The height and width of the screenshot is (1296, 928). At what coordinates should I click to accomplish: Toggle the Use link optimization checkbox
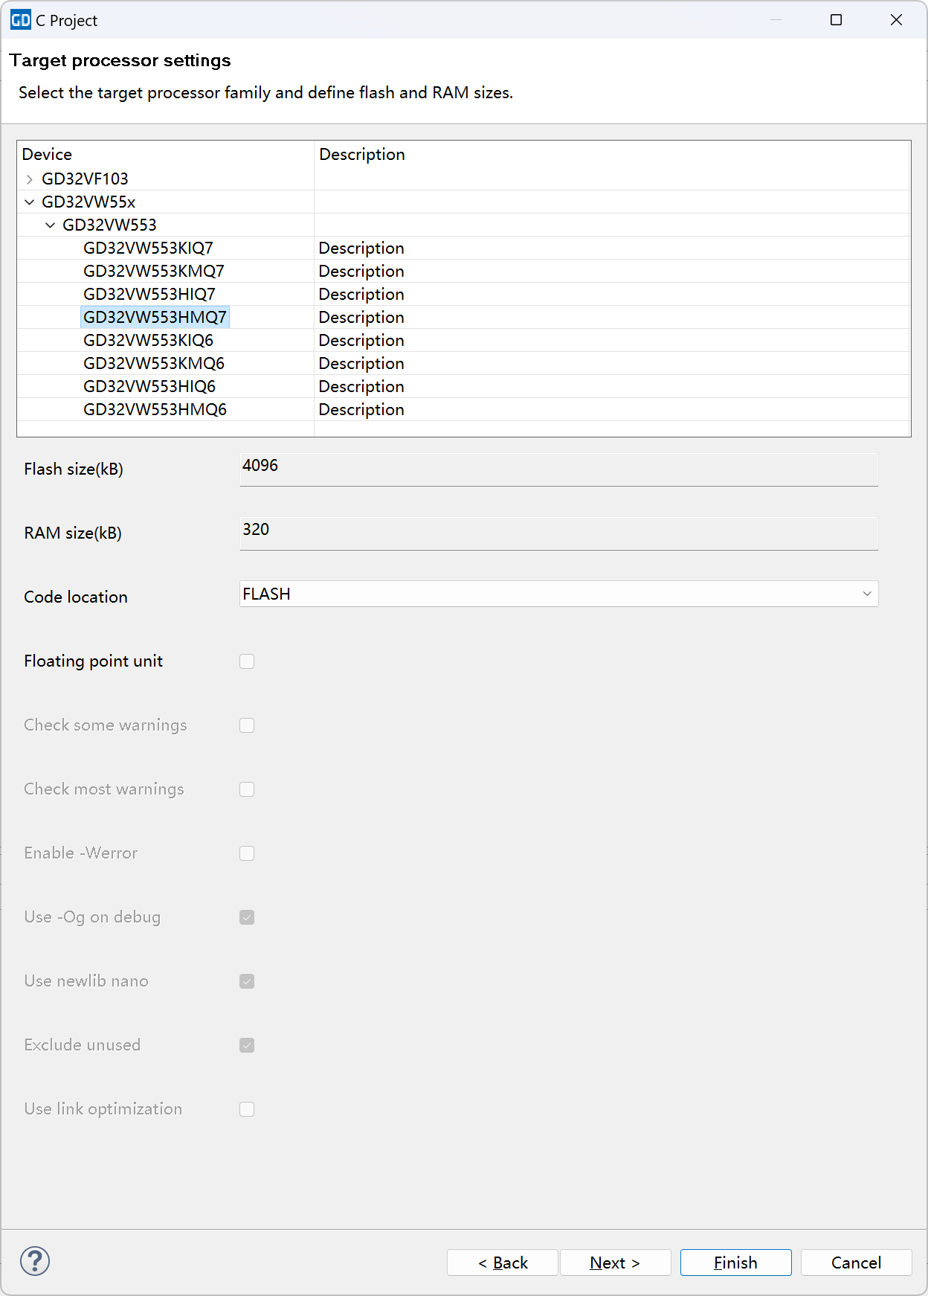(247, 1109)
